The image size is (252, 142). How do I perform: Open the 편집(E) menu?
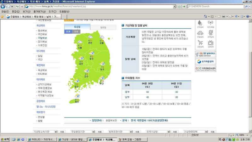click(16, 12)
